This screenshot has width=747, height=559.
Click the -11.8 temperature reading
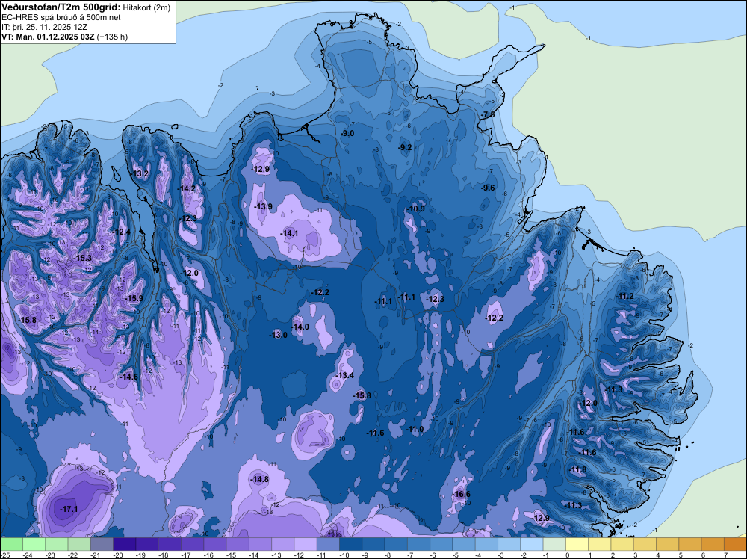[x=578, y=469]
